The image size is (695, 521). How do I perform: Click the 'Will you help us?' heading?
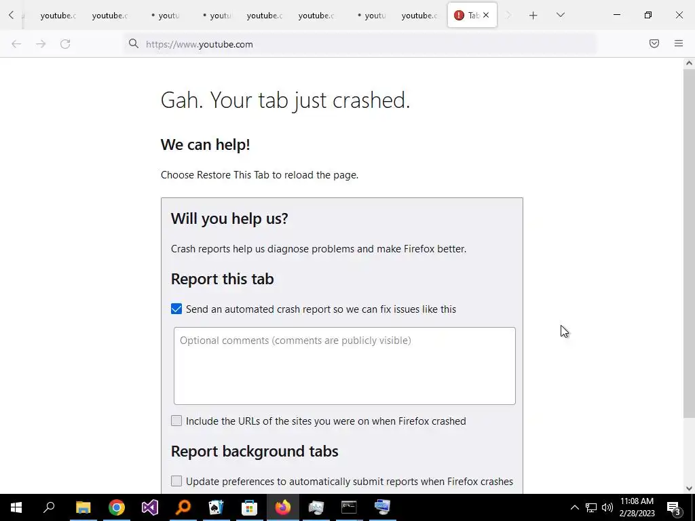[229, 218]
